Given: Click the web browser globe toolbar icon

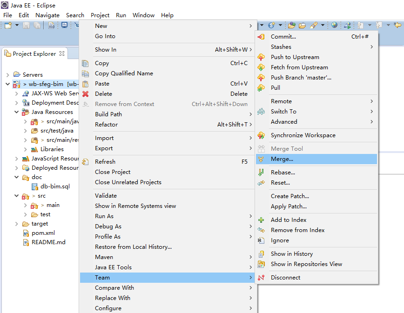Looking at the screenshot, I should (335, 25).
